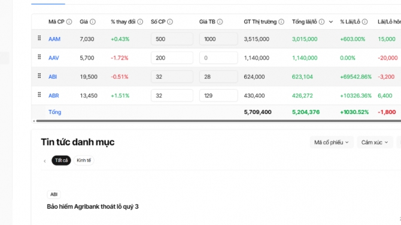
Task: Toggle sort arrow on Tổng lãi/lỗ column
Action: coord(330,22)
